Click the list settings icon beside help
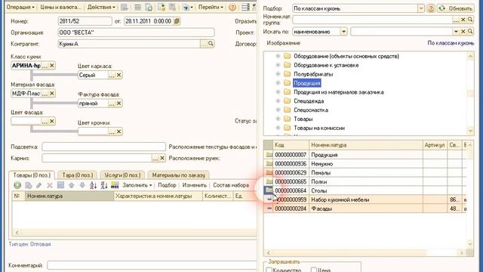This screenshot has height=272, width=483. coord(245,7)
